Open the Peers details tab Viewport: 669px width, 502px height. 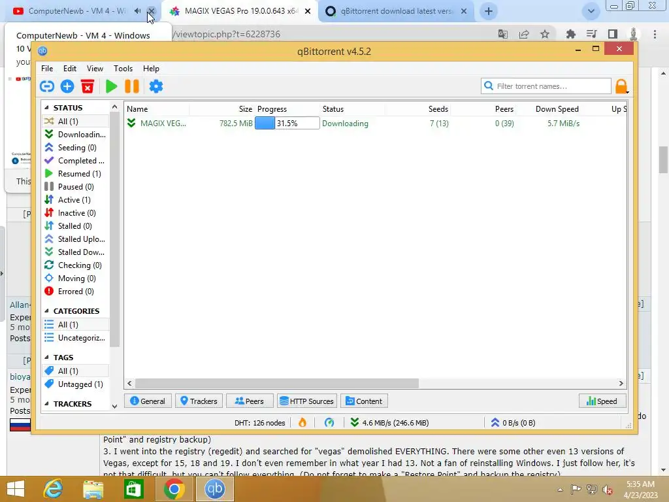(x=250, y=401)
